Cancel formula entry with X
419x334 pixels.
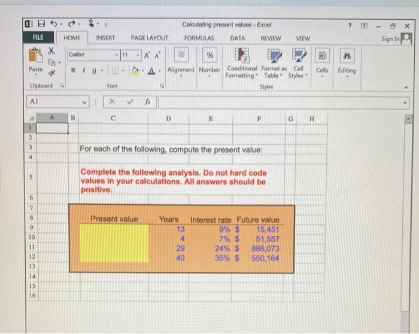click(x=113, y=102)
